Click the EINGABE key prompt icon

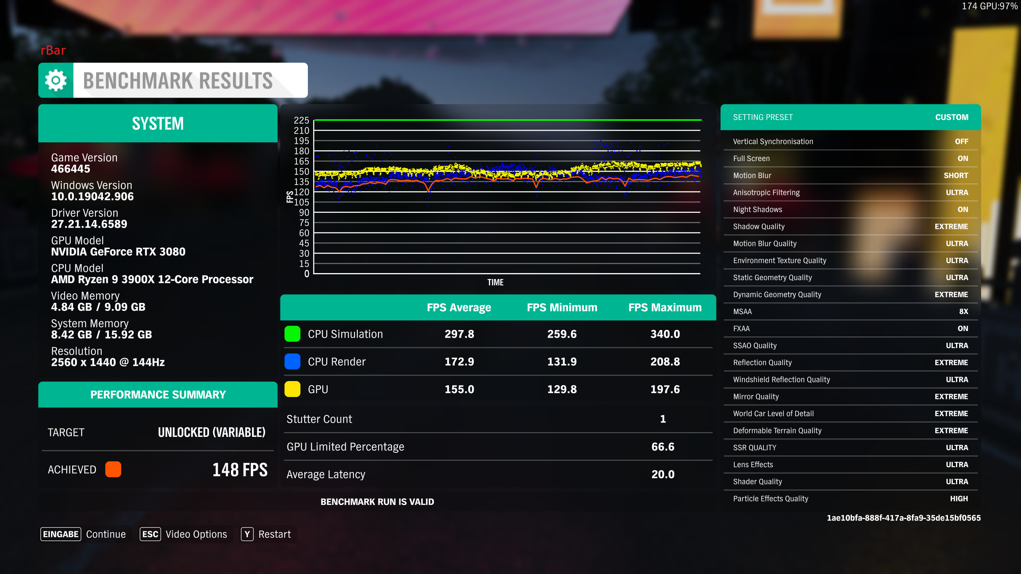[x=60, y=534]
